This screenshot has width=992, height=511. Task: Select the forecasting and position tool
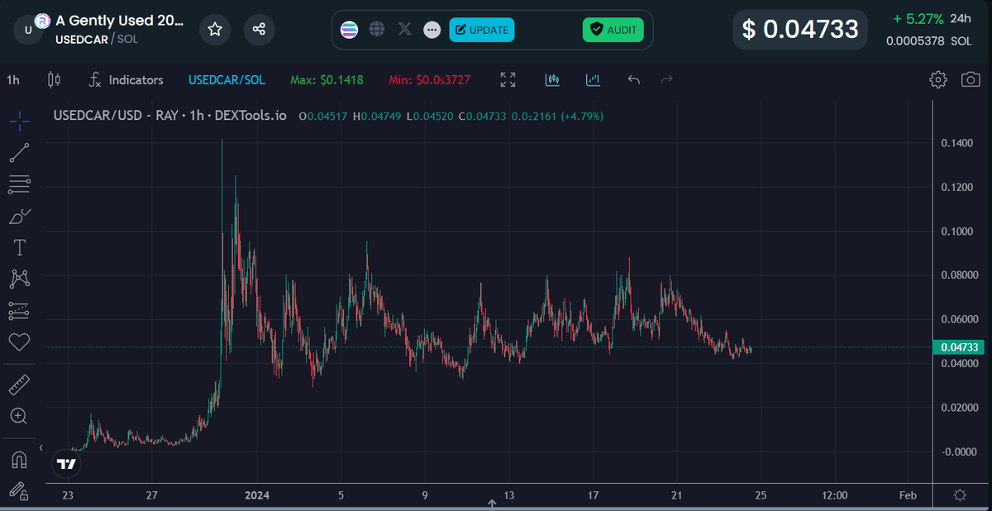click(20, 311)
